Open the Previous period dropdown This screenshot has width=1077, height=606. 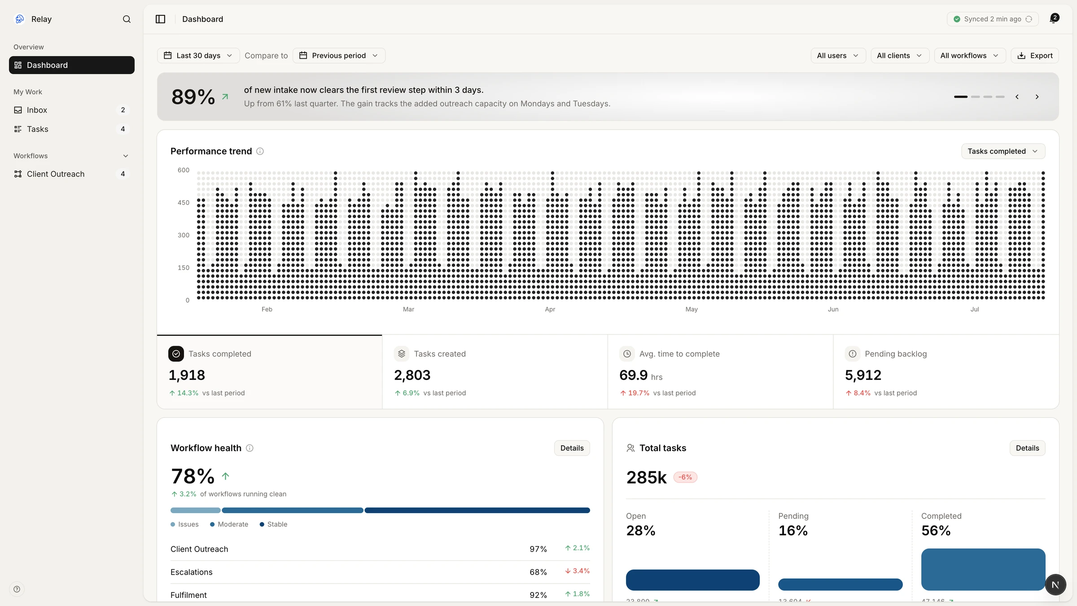[339, 56]
